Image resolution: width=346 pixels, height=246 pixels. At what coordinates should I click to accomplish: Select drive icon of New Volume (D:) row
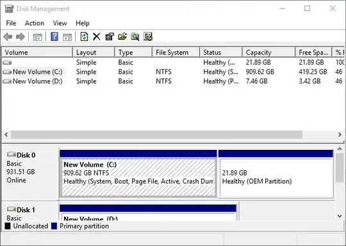point(7,81)
